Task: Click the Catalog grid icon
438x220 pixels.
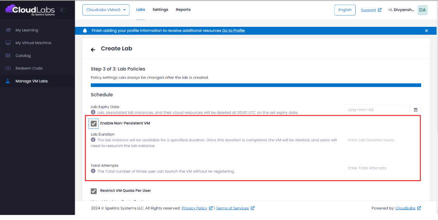Action: 8,55
